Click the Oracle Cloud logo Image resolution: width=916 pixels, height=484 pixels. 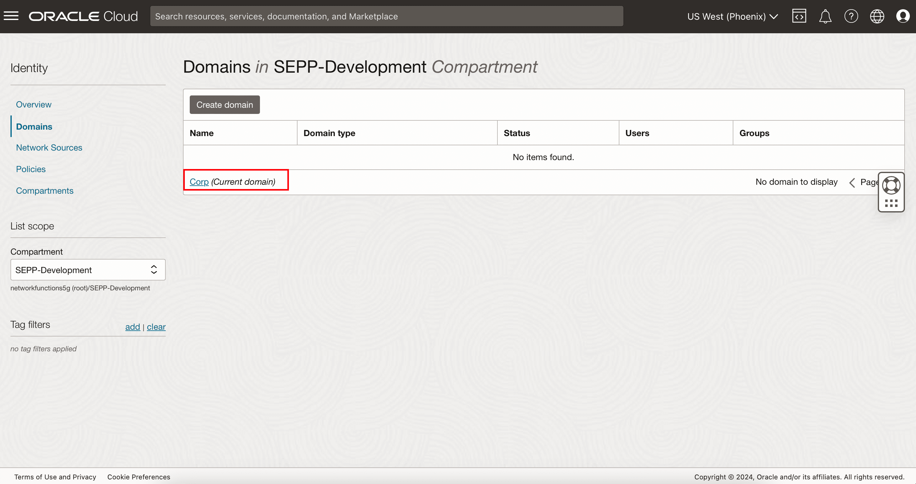(x=83, y=16)
